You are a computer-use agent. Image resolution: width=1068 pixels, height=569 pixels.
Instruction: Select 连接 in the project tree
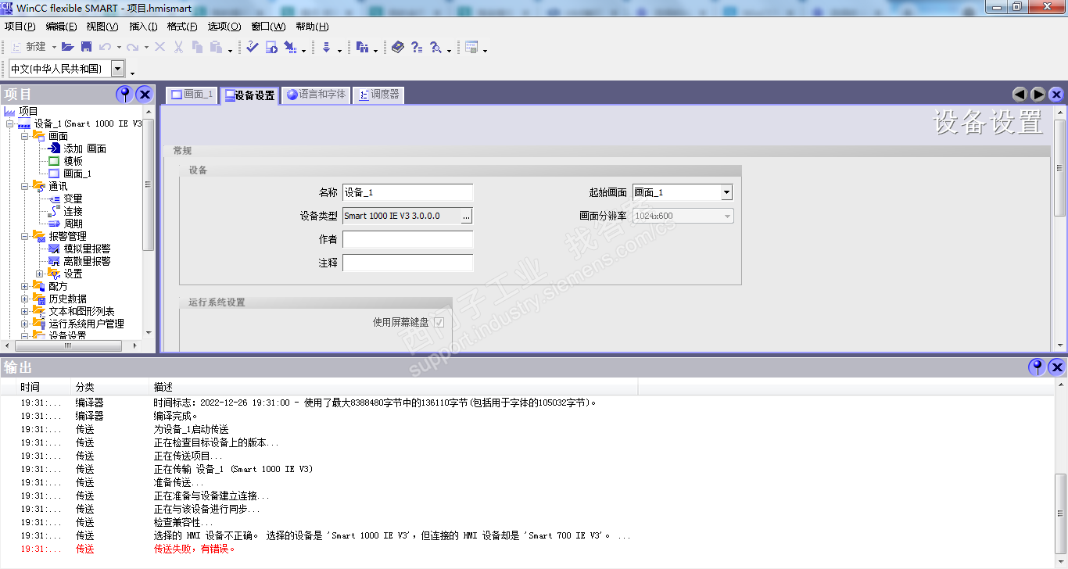(73, 211)
